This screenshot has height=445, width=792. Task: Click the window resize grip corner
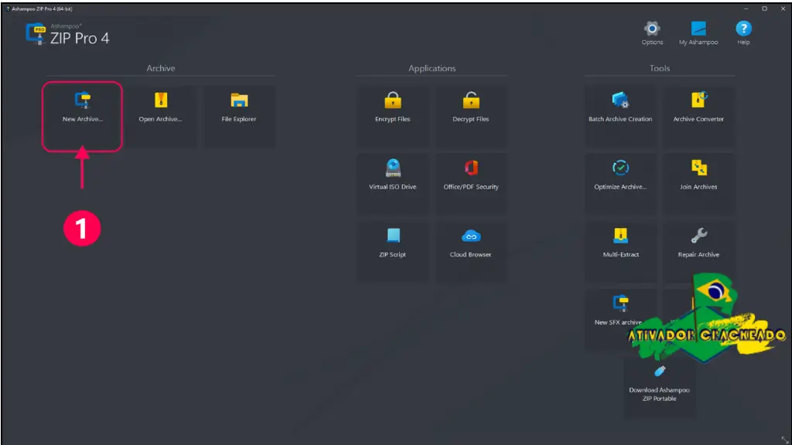[x=784, y=440]
